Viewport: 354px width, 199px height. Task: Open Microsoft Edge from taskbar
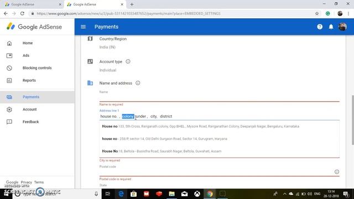click(121, 194)
